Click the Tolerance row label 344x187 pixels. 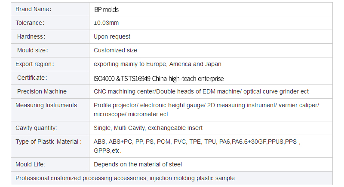pyautogui.click(x=30, y=23)
